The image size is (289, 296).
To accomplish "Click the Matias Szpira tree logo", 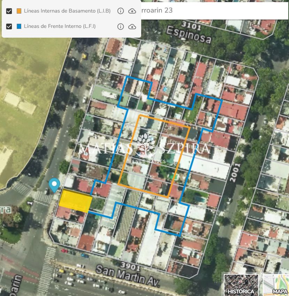I will 146,145.
